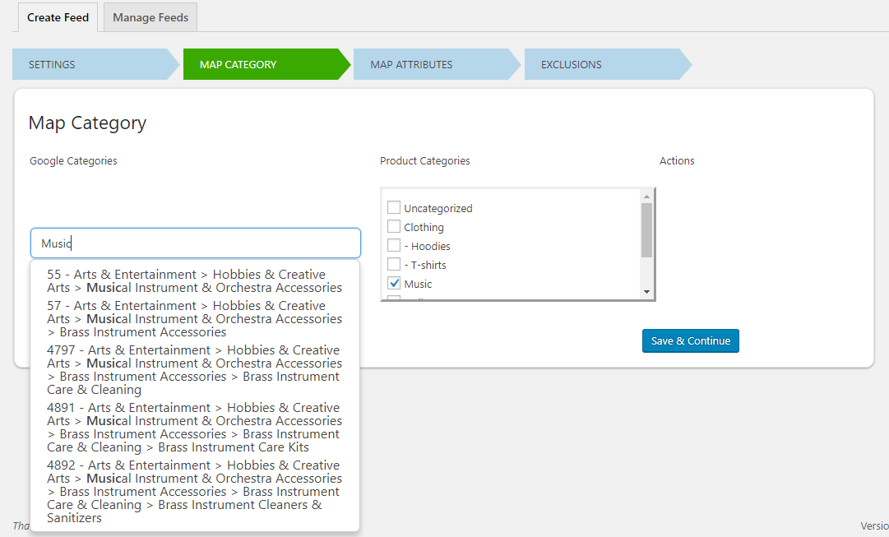Click the Google Categories search field

pos(196,243)
